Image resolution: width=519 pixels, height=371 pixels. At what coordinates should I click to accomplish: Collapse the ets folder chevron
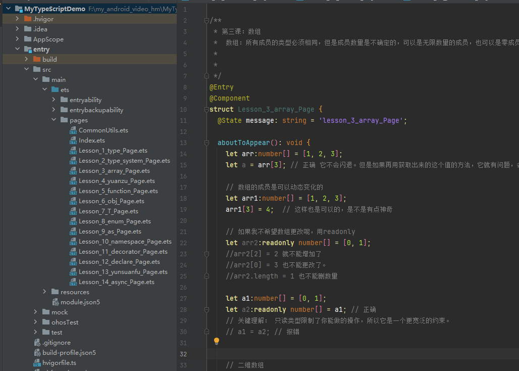pos(45,89)
